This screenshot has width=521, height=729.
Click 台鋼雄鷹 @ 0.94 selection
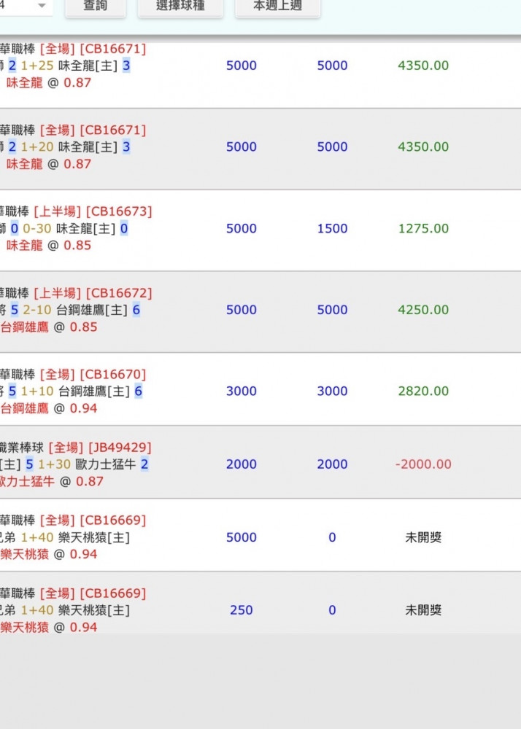pos(48,408)
